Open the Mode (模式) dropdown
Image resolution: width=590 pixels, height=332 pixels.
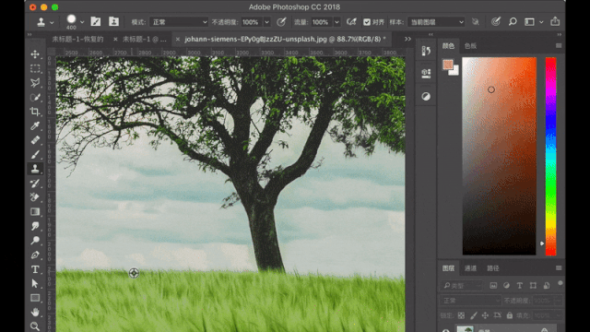click(x=179, y=22)
